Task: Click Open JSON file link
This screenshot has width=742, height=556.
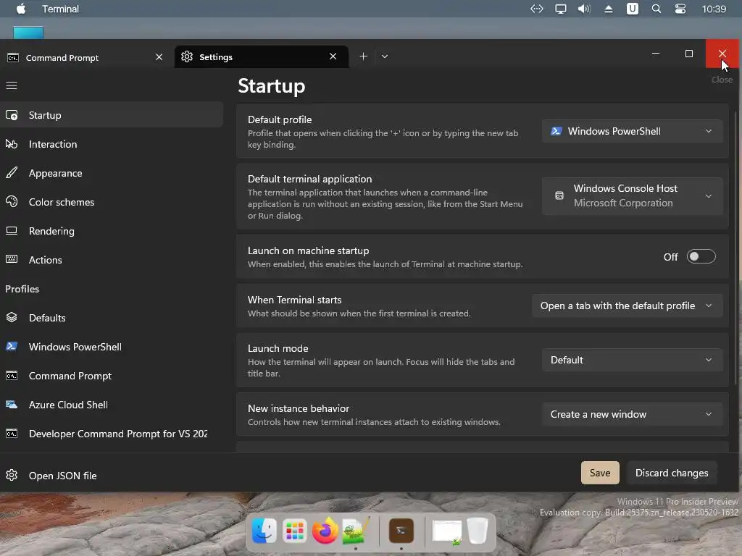Action: (62, 476)
